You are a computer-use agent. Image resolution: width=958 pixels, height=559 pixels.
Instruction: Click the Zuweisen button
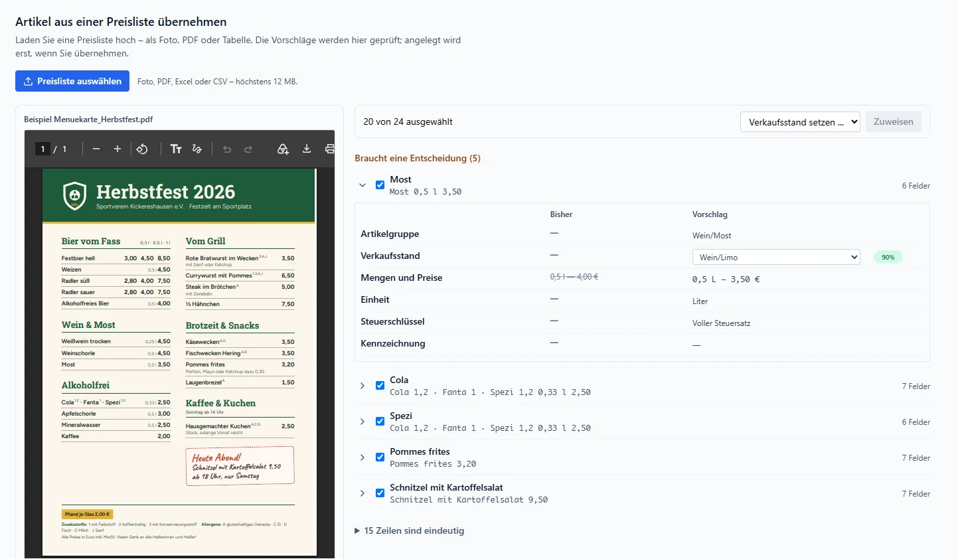pos(894,121)
